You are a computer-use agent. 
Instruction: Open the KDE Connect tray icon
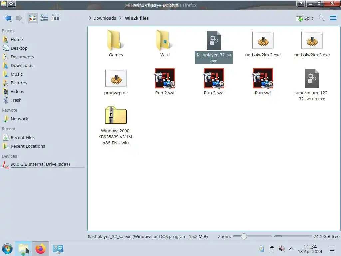[262, 249]
